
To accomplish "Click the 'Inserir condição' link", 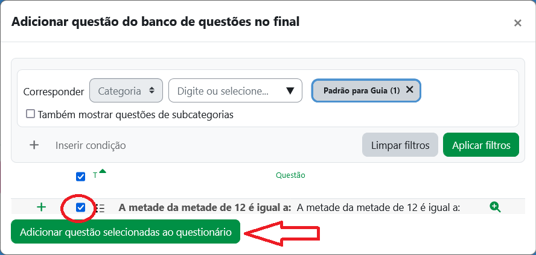I will (91, 145).
